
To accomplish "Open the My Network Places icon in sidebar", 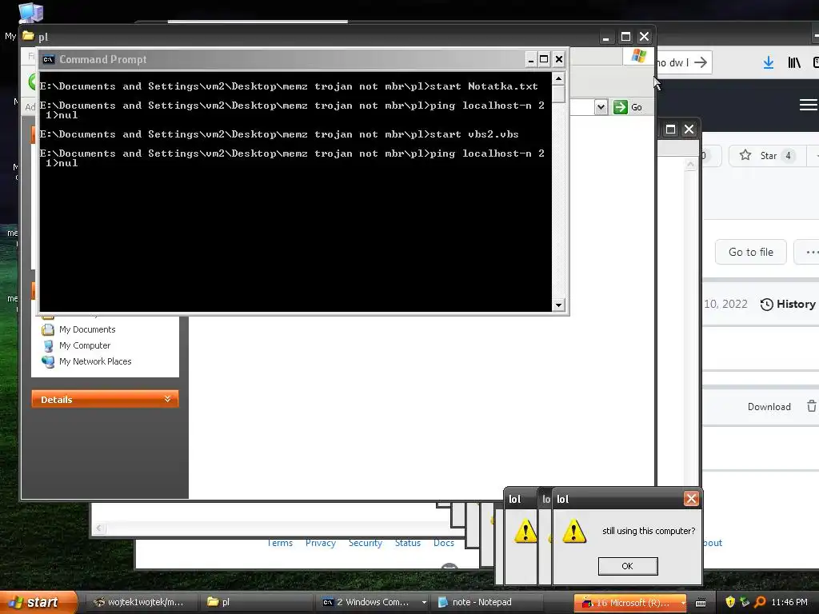I will click(x=48, y=361).
